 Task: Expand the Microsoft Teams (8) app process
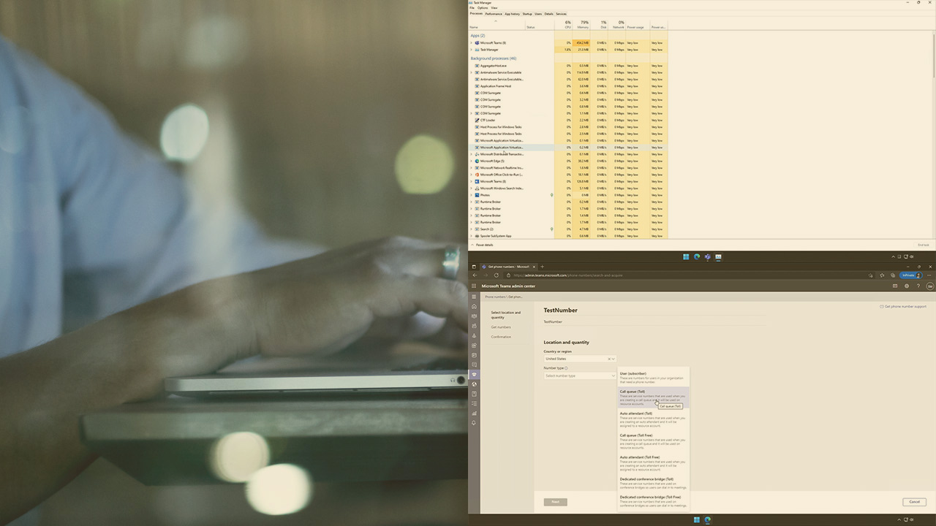pos(471,43)
